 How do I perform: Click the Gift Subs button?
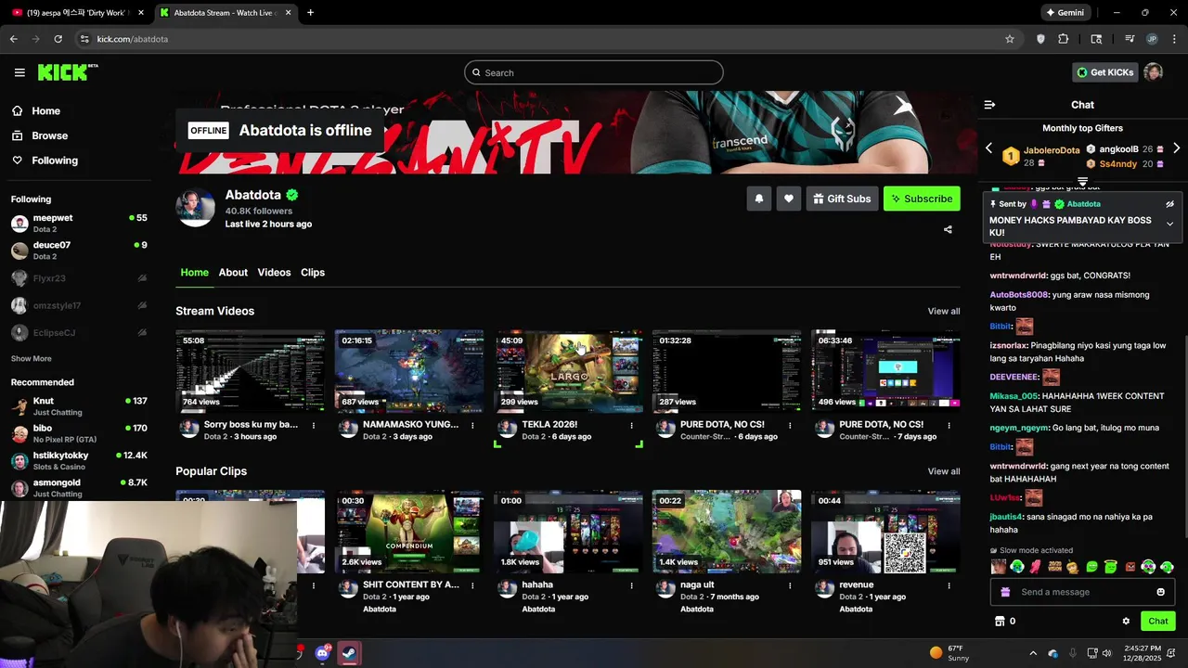coord(843,199)
